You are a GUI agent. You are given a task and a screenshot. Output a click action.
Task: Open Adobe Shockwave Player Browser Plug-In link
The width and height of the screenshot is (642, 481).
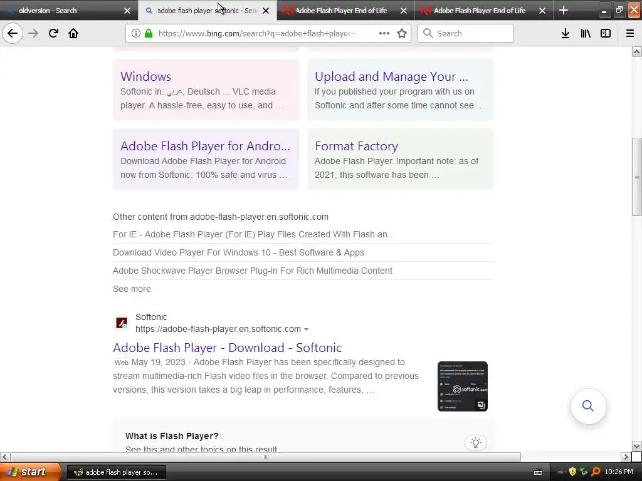[x=252, y=271]
